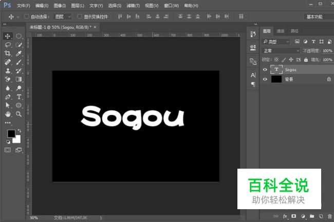Screen dimensions: 334x222
Task: Collapse the left toolbar double arrows
Action: 5,24
